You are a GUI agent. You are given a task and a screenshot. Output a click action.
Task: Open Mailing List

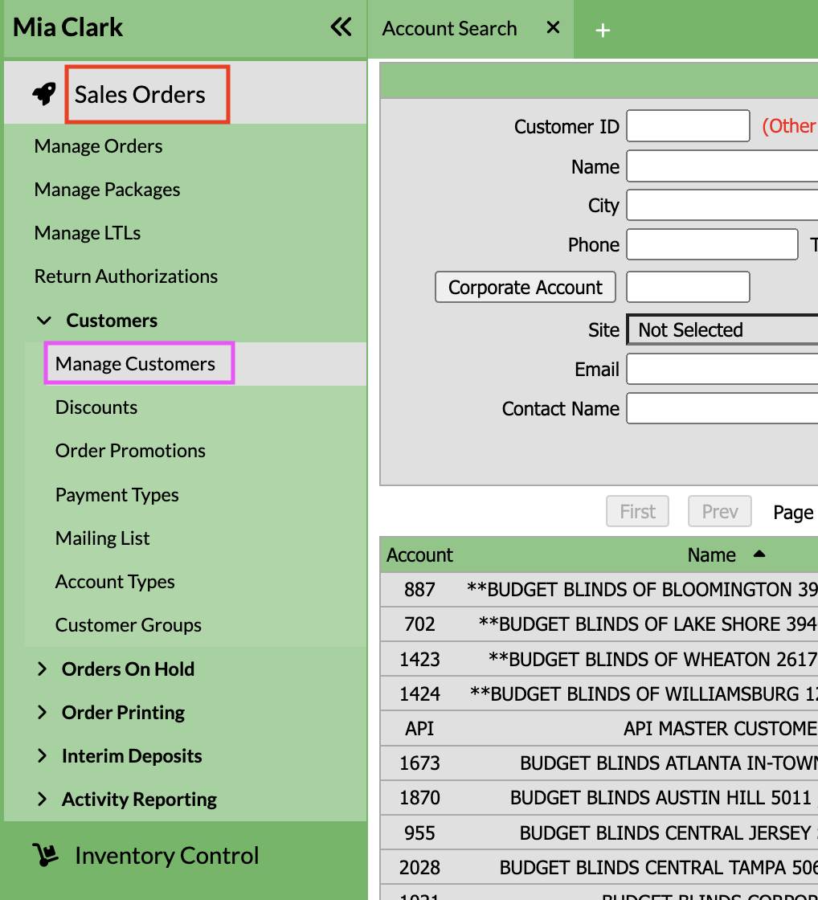coord(102,538)
